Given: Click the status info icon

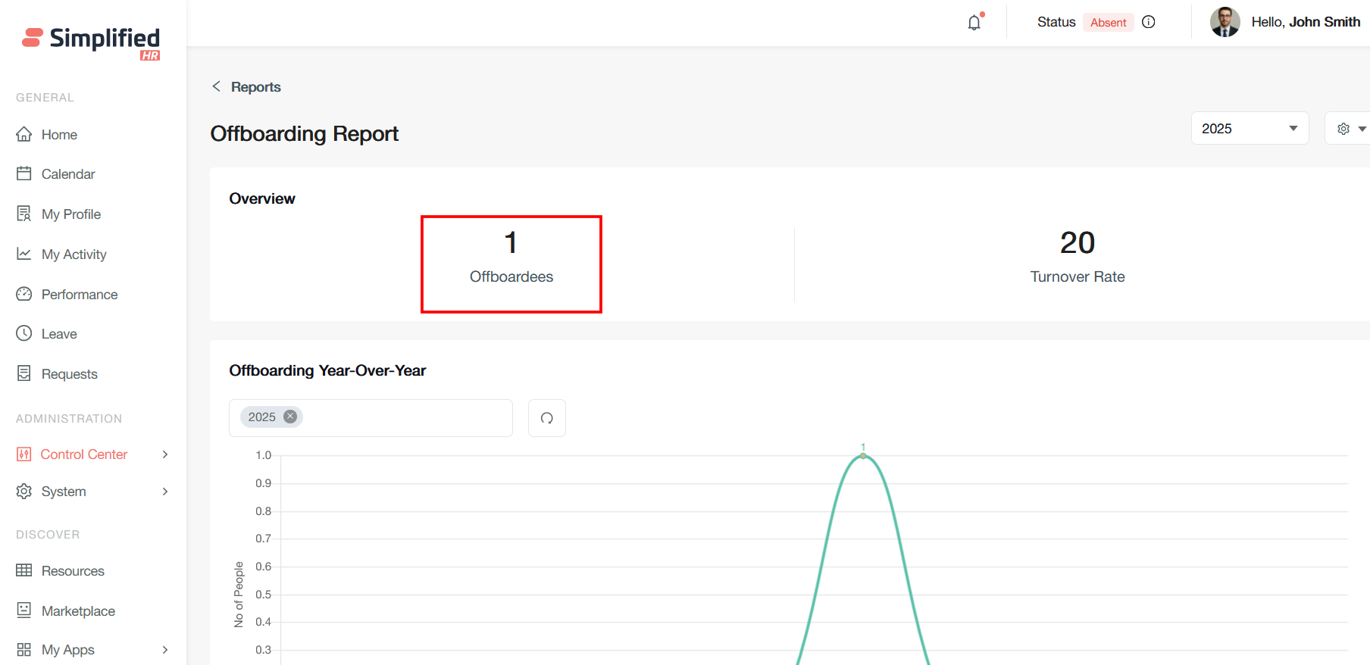Looking at the screenshot, I should click(1149, 22).
